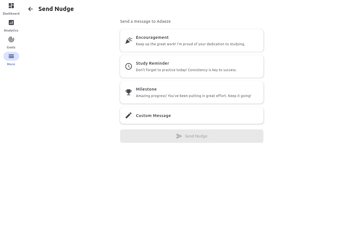Choose the Study Reminder title
Viewport: 361px width, 225px height.
(x=153, y=63)
